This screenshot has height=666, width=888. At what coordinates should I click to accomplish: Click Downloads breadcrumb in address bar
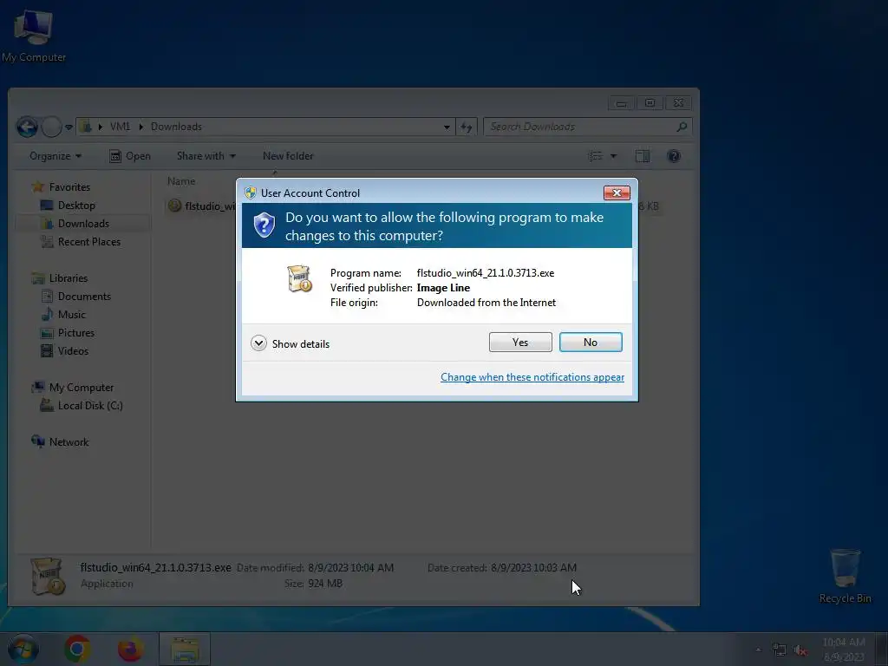[176, 127]
